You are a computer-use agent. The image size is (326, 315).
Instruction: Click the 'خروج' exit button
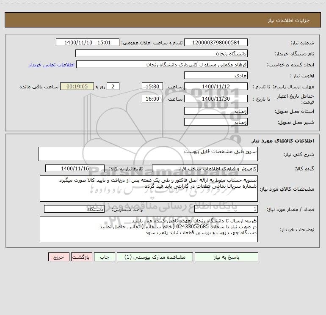coord(58,257)
